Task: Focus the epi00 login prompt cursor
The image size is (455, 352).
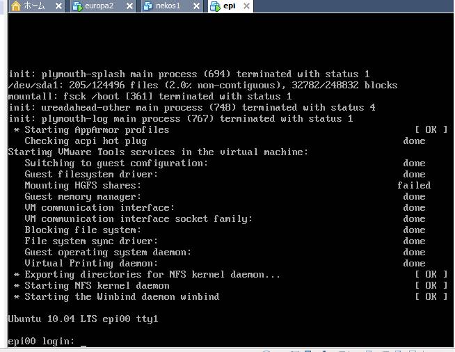Action: 82,342
